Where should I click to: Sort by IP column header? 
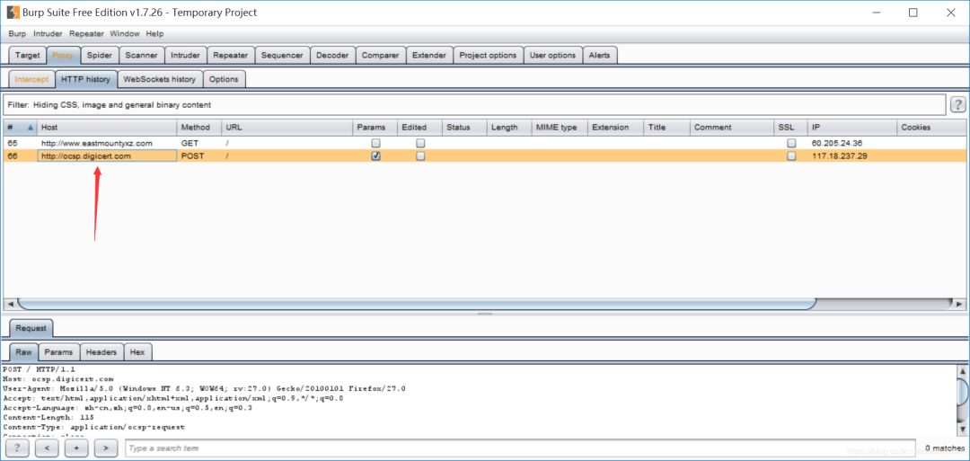pyautogui.click(x=852, y=128)
